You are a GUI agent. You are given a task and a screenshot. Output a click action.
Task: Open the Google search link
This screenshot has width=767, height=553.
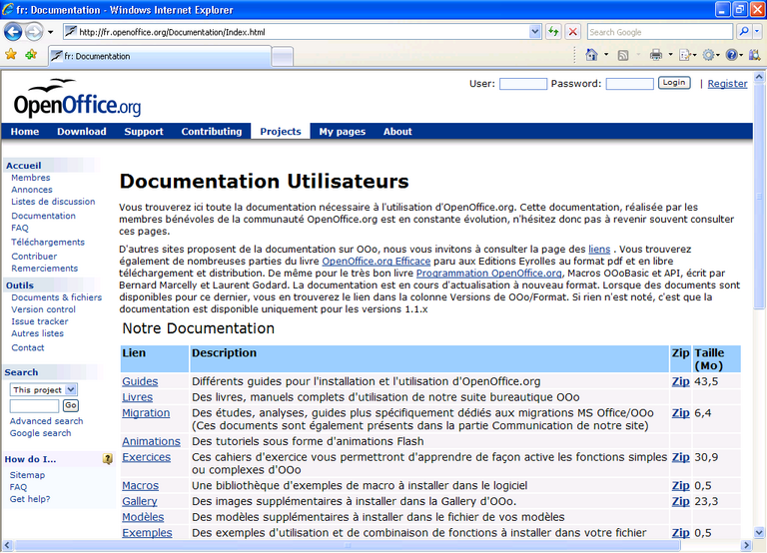40,433
